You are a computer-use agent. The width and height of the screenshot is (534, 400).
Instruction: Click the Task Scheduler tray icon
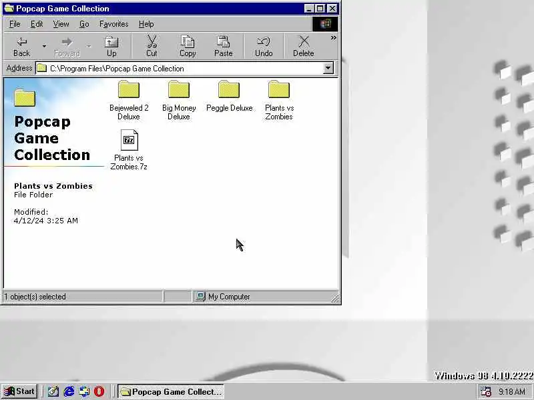coord(486,391)
